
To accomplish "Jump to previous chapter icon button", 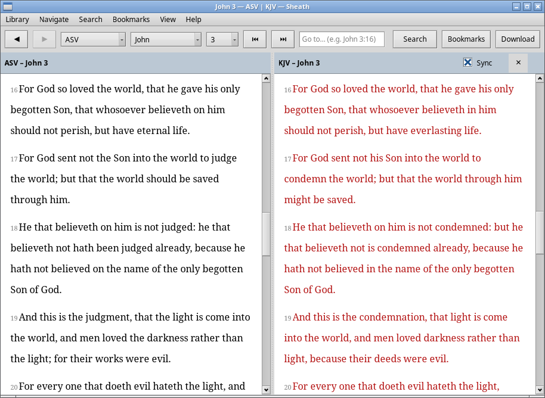I will 255,39.
